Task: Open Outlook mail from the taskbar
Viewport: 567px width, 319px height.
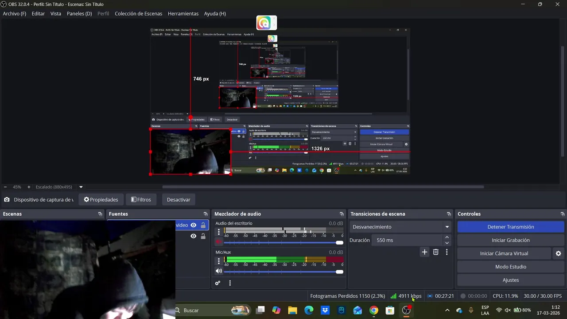Action: [x=357, y=310]
